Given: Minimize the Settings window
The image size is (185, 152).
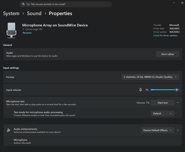Looking at the screenshot, I should click(x=174, y=3).
